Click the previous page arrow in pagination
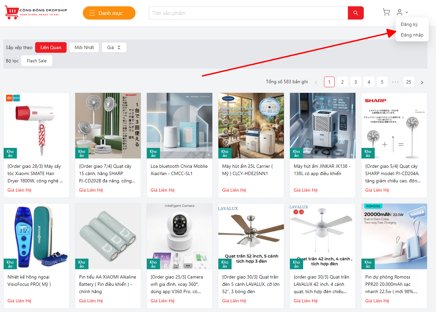436x312 pixels. tap(316, 82)
